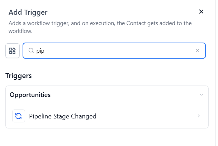The height and width of the screenshot is (146, 218).
Task: Click the Pipeline Stage Changed sync icon
Action: 19,116
